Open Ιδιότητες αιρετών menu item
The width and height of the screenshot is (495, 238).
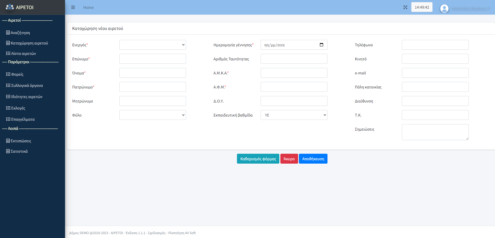pos(27,97)
